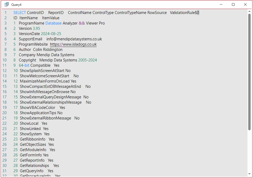
Task: Click the 64-bit text on line 11
Action: [24, 65]
